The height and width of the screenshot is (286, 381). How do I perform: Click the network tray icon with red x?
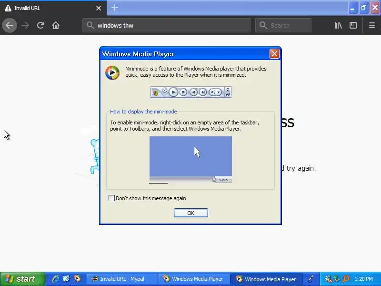tap(328, 279)
